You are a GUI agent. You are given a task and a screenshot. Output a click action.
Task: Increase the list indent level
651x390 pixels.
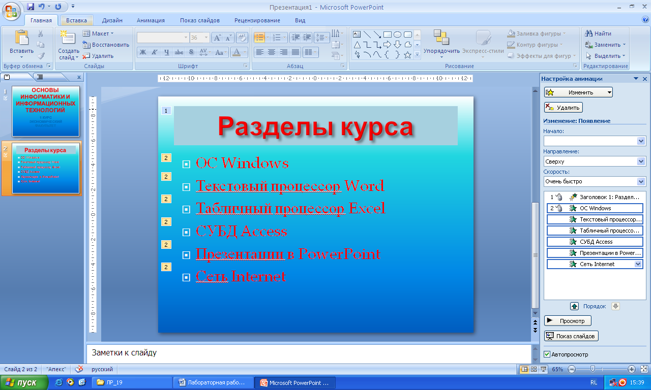(x=307, y=38)
